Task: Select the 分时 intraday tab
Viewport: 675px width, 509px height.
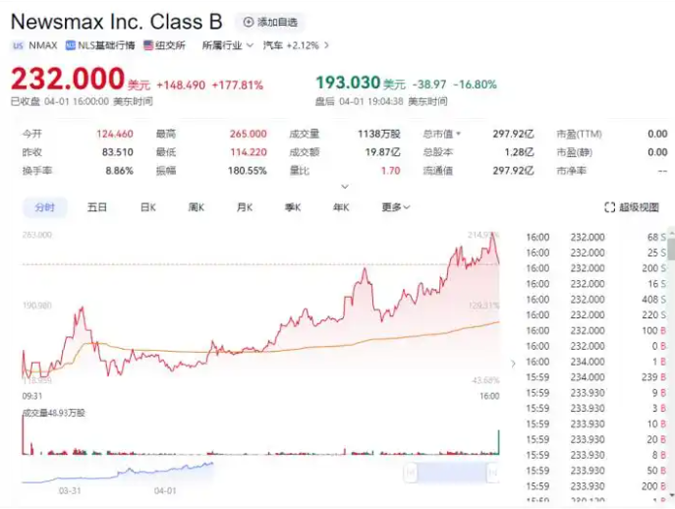Action: [45, 207]
